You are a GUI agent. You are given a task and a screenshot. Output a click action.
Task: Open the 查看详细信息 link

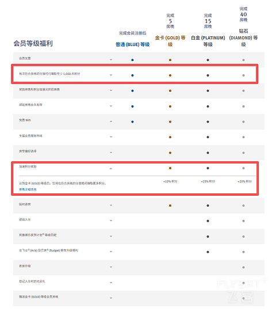(x=28, y=189)
